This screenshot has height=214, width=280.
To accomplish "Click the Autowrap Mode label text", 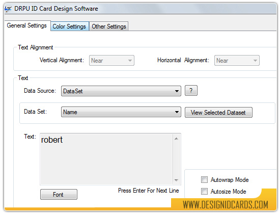I will [x=230, y=180].
